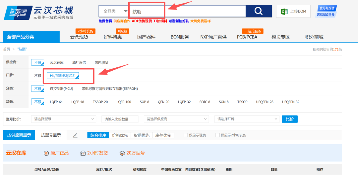Enable 仅显示现货 checkbox
Screen dimensions: 358x175
coord(186,135)
